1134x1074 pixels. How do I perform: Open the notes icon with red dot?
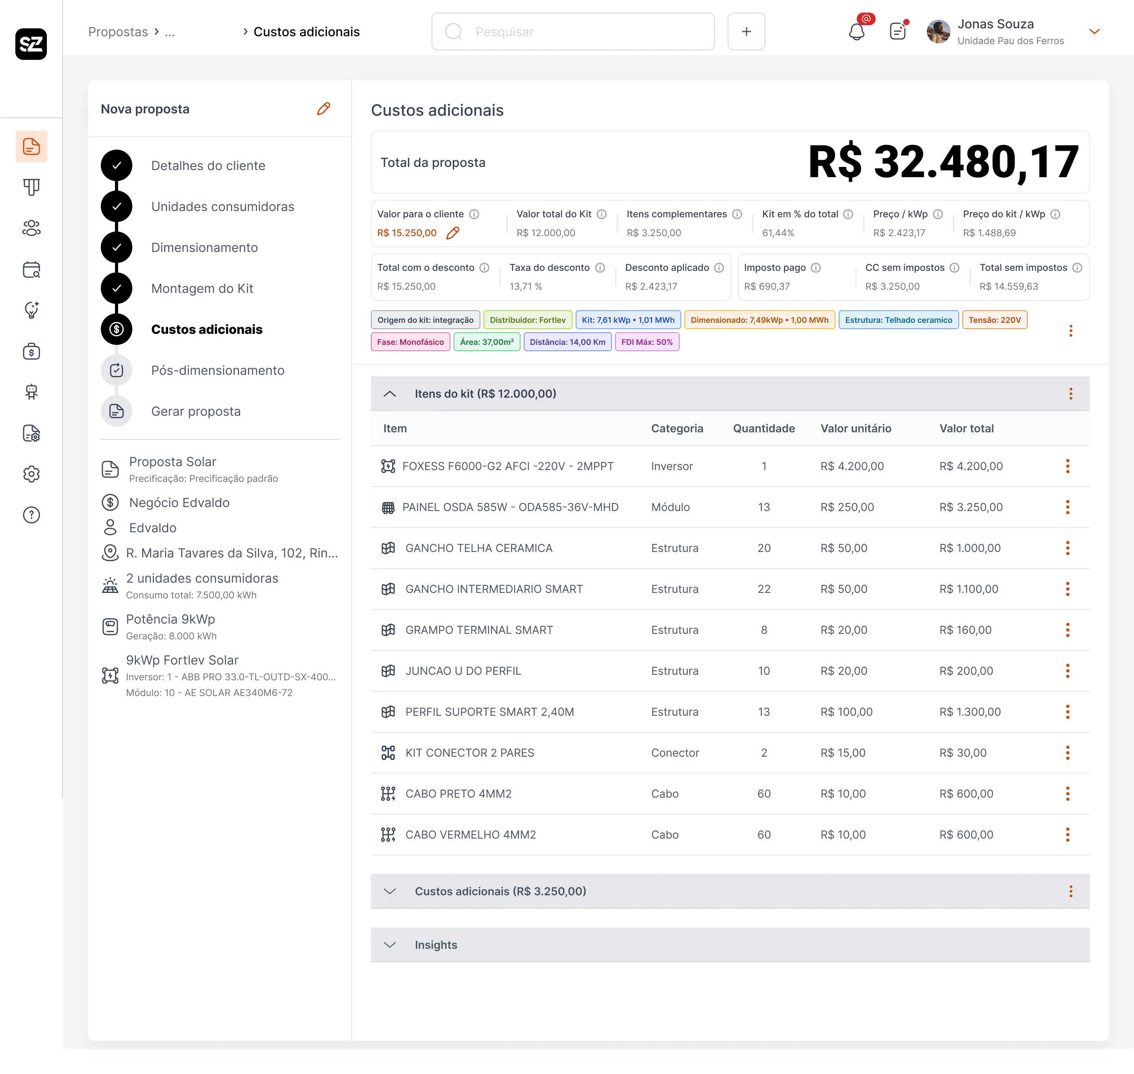tap(898, 31)
